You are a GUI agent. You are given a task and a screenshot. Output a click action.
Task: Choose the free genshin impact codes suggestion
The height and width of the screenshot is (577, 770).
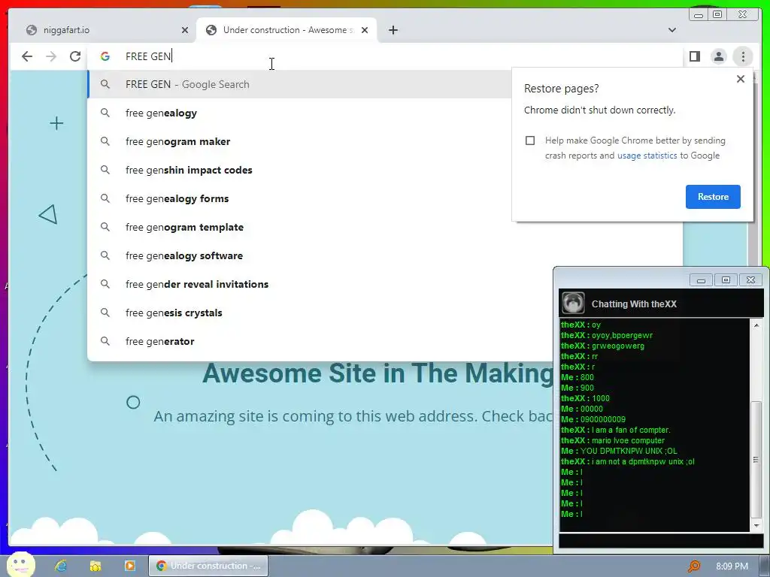[x=299, y=170]
